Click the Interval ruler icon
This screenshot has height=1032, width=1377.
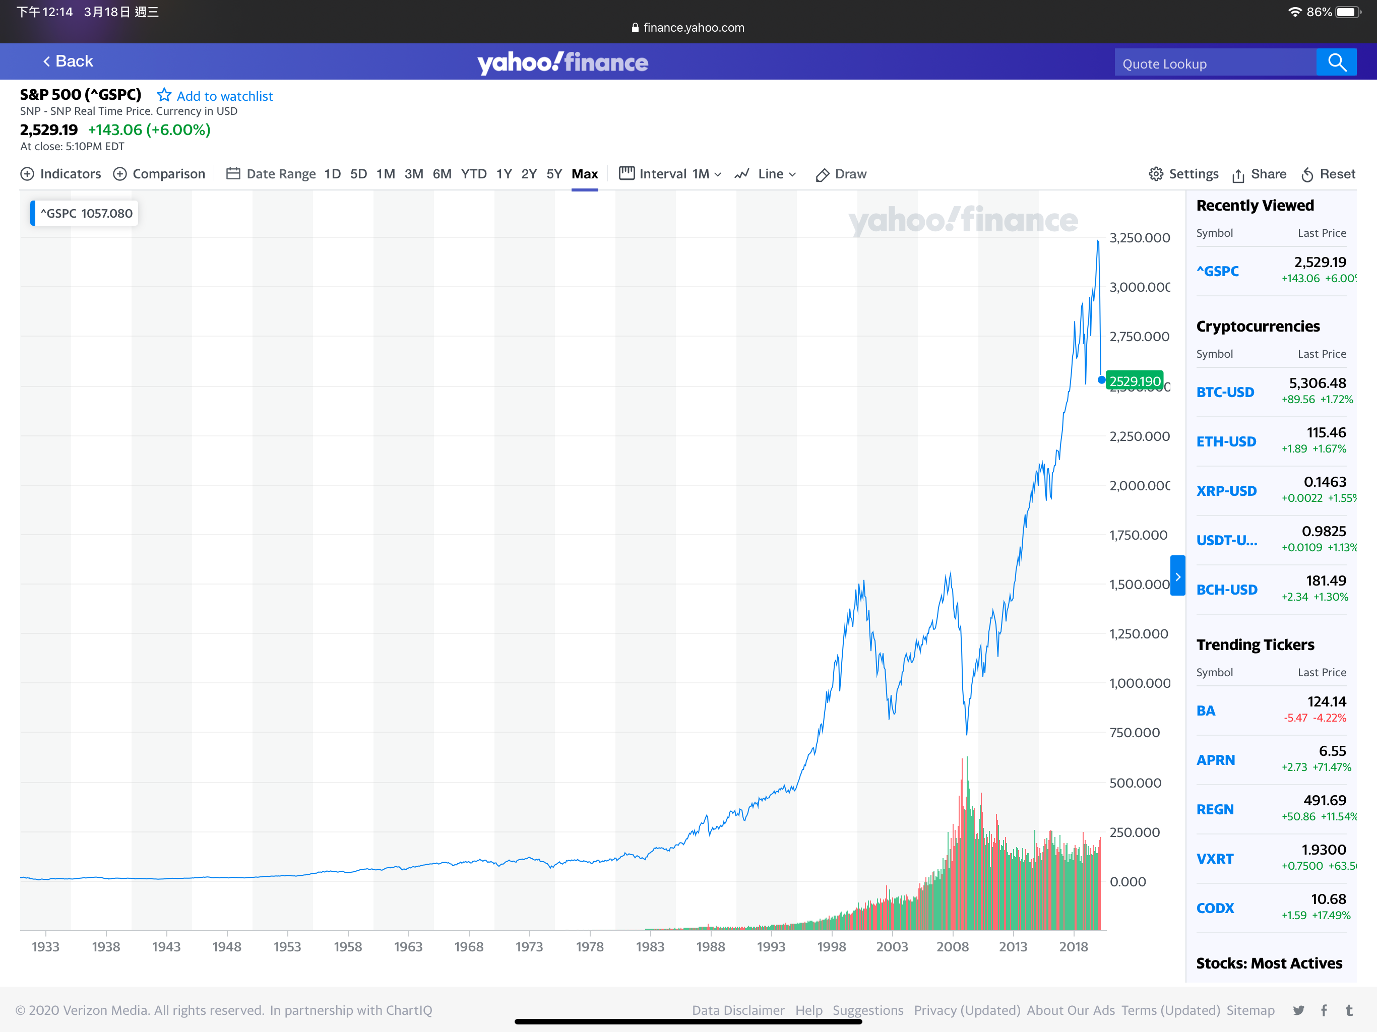(627, 173)
